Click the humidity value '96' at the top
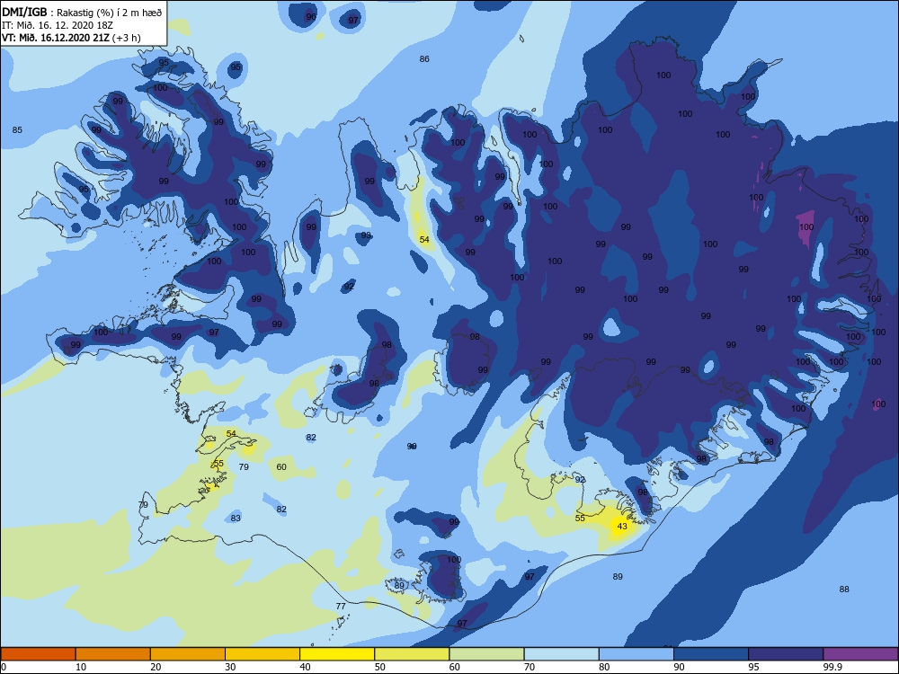Image resolution: width=899 pixels, height=674 pixels. click(311, 16)
